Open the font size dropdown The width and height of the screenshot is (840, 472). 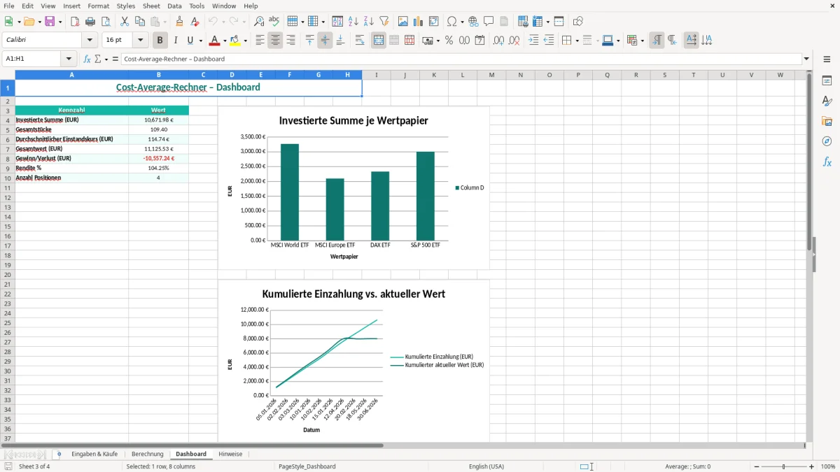(x=141, y=41)
